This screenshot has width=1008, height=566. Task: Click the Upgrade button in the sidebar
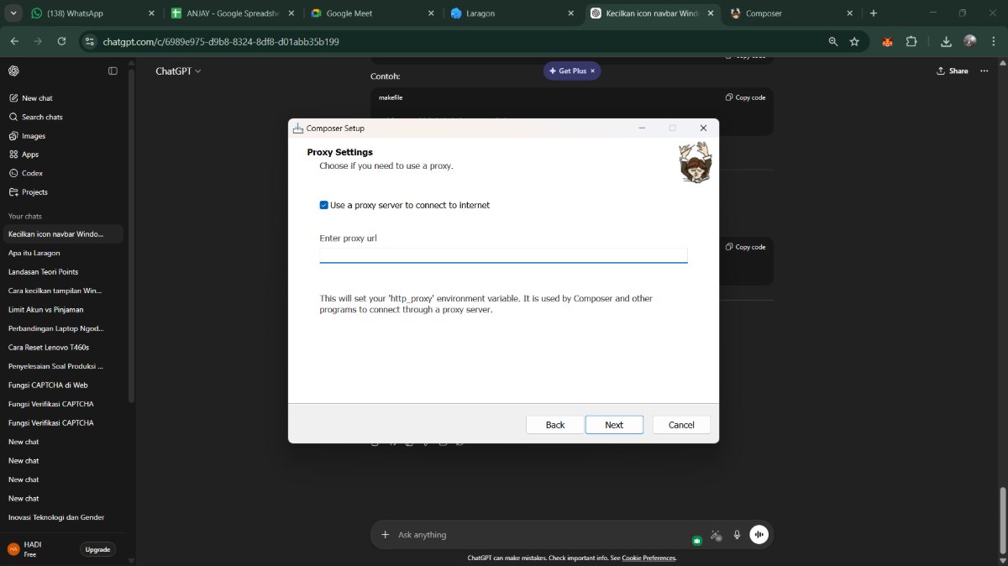click(97, 549)
